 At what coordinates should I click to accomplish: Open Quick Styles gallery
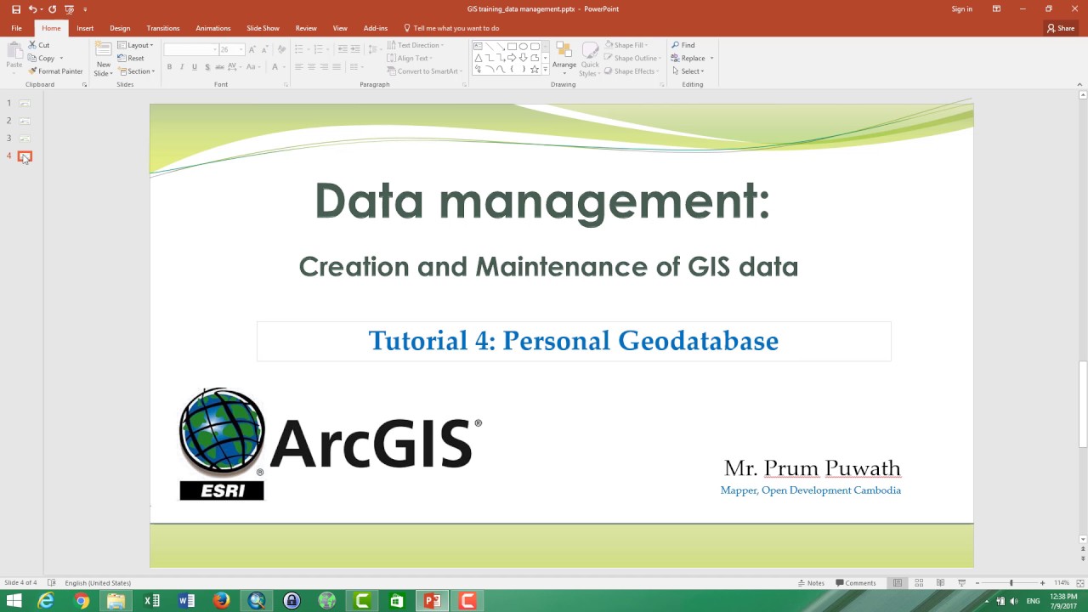click(x=589, y=58)
